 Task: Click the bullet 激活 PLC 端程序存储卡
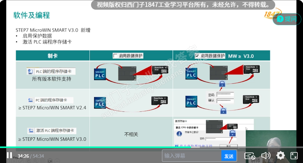[47, 42]
